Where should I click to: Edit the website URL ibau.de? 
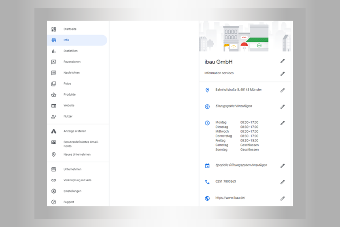pos(283,198)
